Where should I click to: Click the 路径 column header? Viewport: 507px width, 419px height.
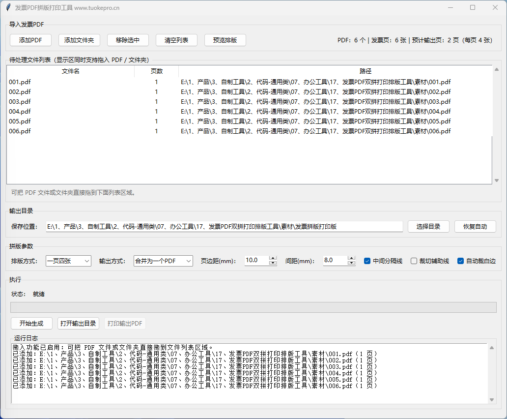pos(365,71)
